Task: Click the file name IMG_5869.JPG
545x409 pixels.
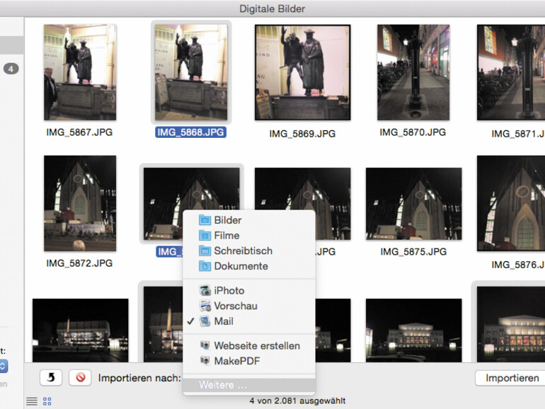Action: point(302,134)
